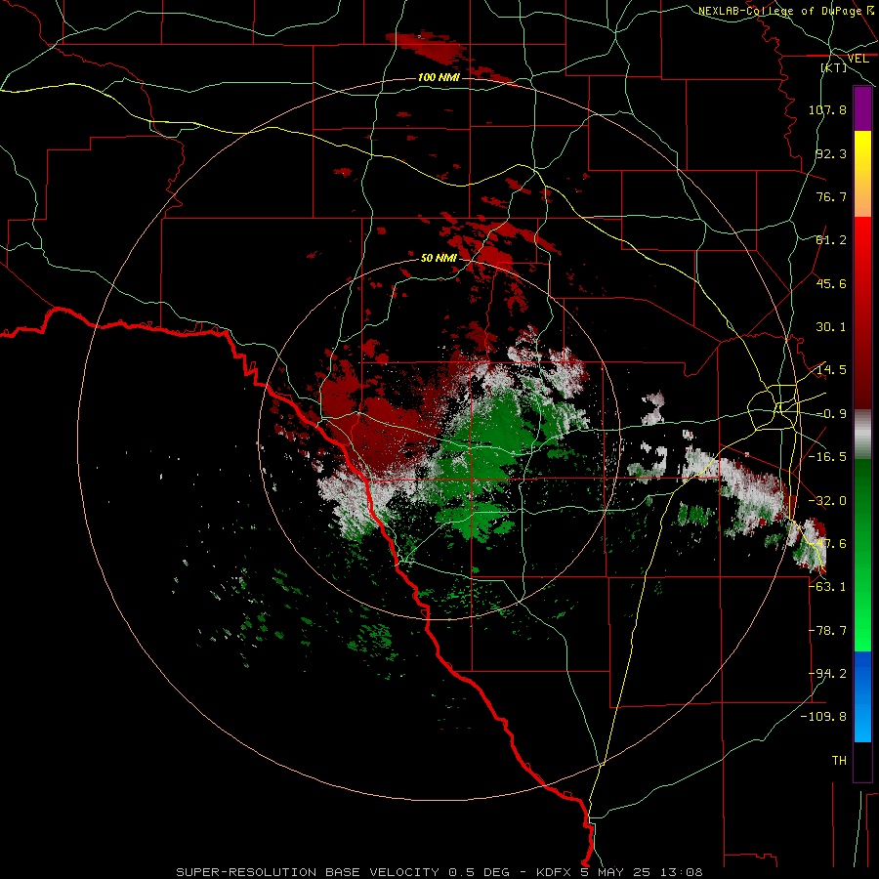The image size is (879, 879).
Task: Click the -16.5 velocity scale value
Action: click(x=827, y=457)
